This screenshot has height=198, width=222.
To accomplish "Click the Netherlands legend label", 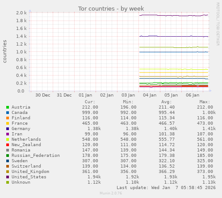I will 26,139.
